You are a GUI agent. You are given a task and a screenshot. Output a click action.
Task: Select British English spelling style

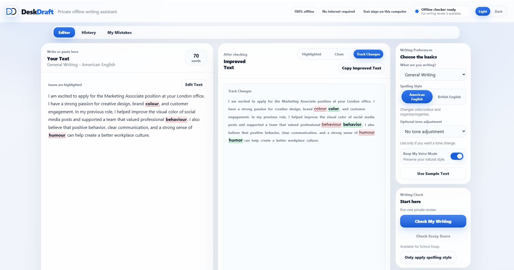pos(449,97)
